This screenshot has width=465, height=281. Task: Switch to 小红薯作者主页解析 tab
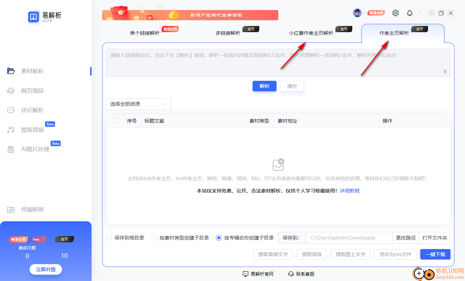pos(311,33)
